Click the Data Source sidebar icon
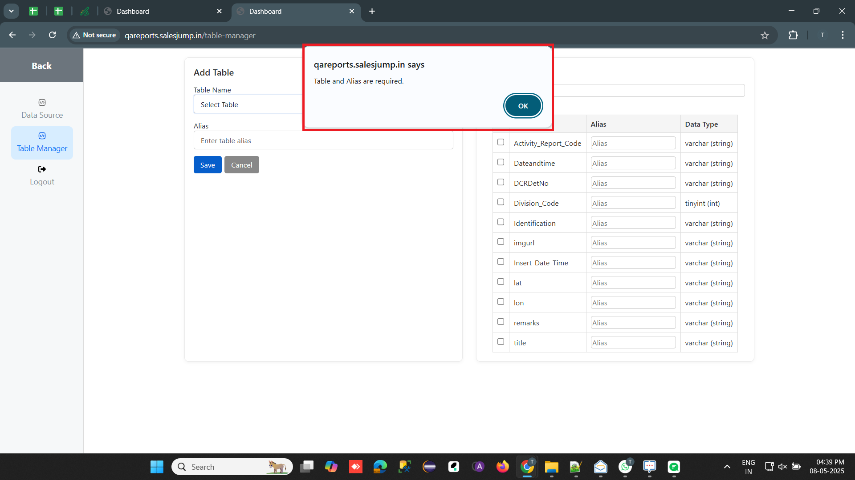This screenshot has height=480, width=855. pos(42,103)
